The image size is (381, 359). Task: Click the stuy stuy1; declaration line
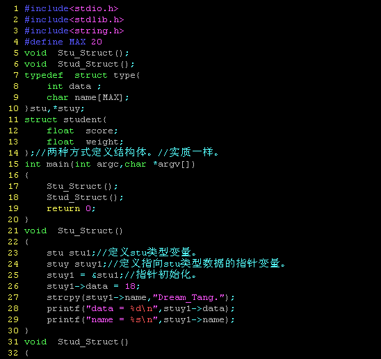coord(166,264)
